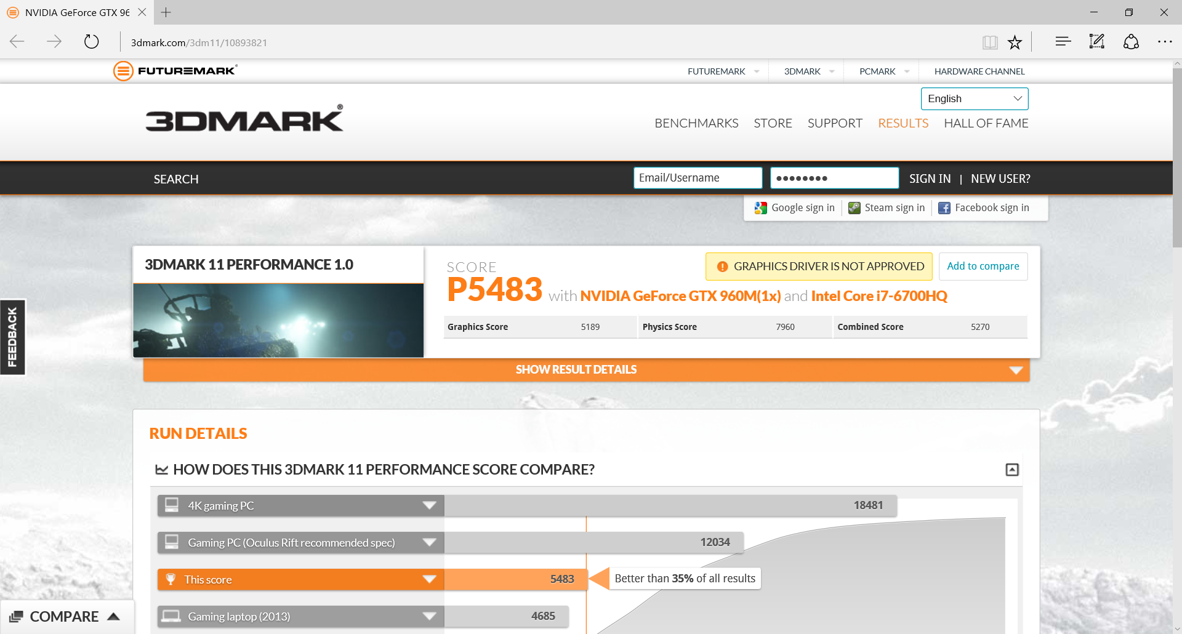Click the SEARCH link

[176, 179]
